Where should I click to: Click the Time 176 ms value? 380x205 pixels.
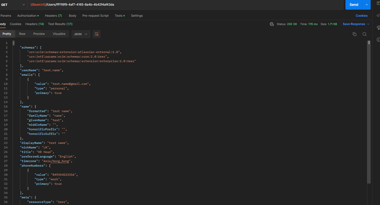[313, 24]
